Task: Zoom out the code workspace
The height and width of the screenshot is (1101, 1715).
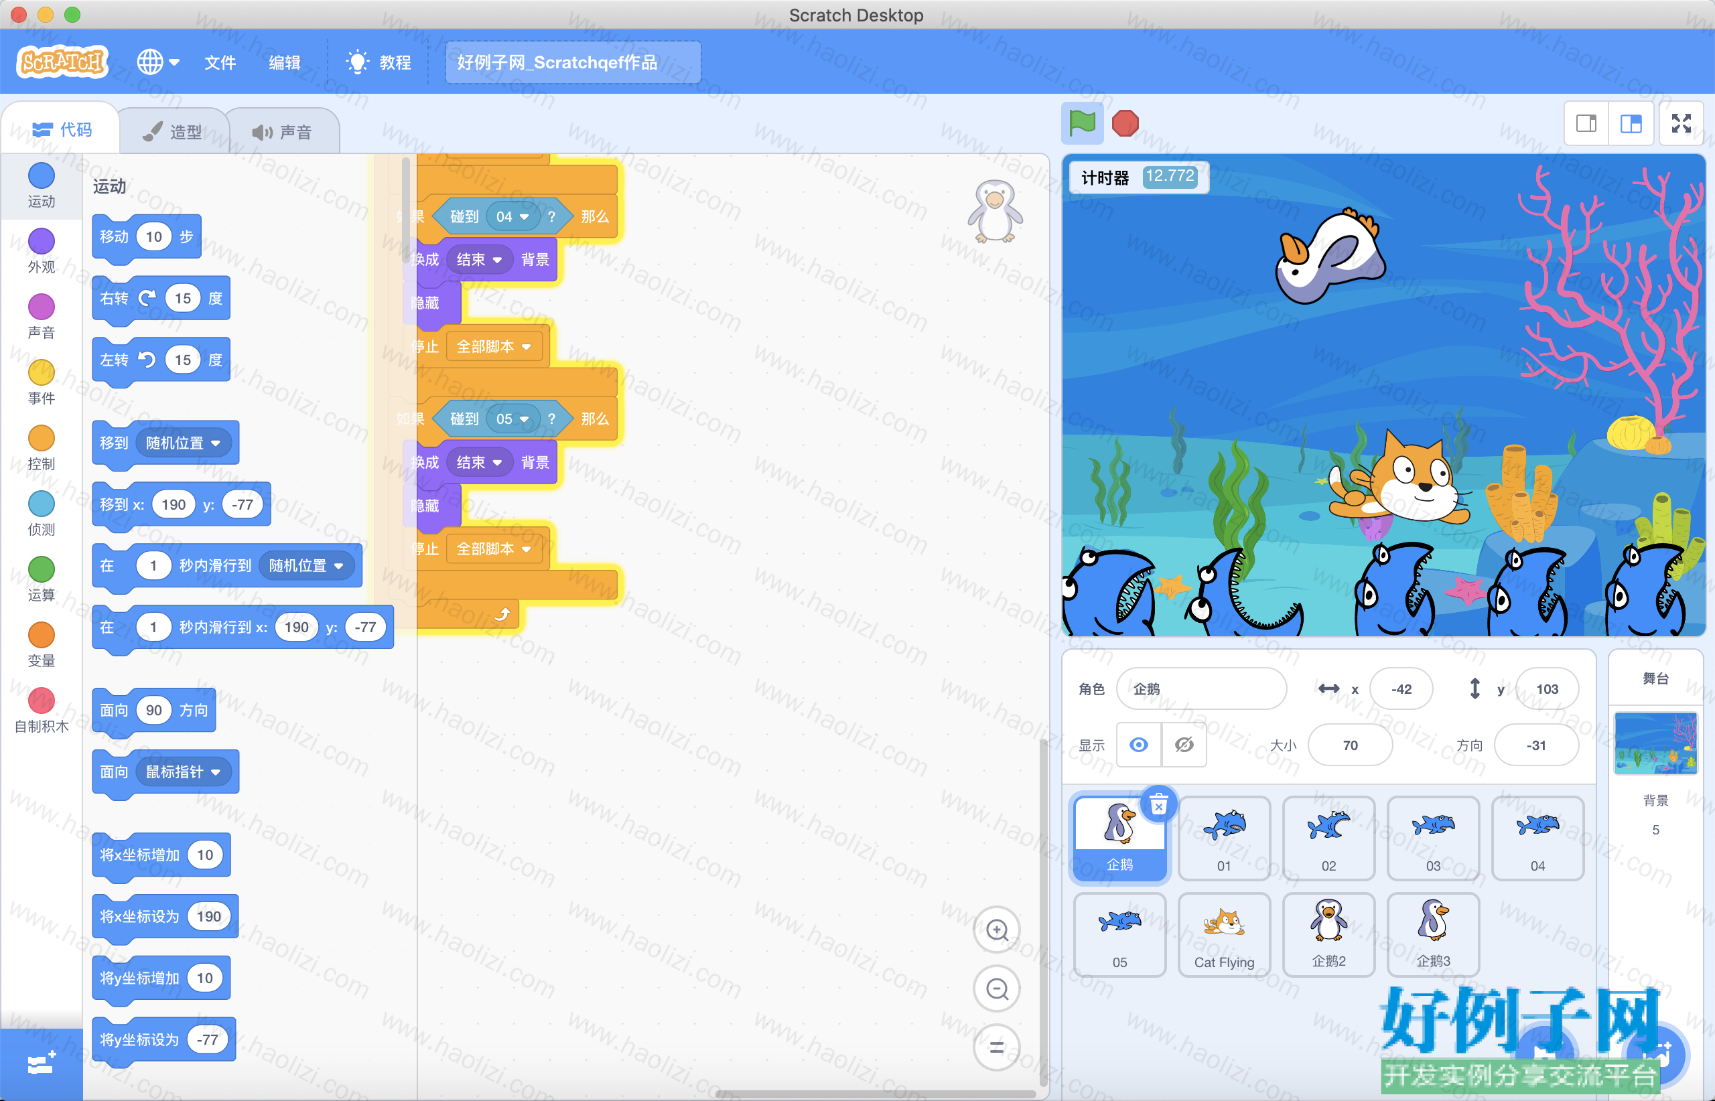Action: (997, 988)
